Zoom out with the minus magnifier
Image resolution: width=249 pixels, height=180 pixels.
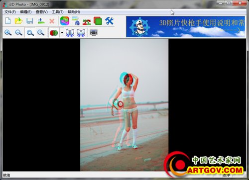tap(18, 32)
